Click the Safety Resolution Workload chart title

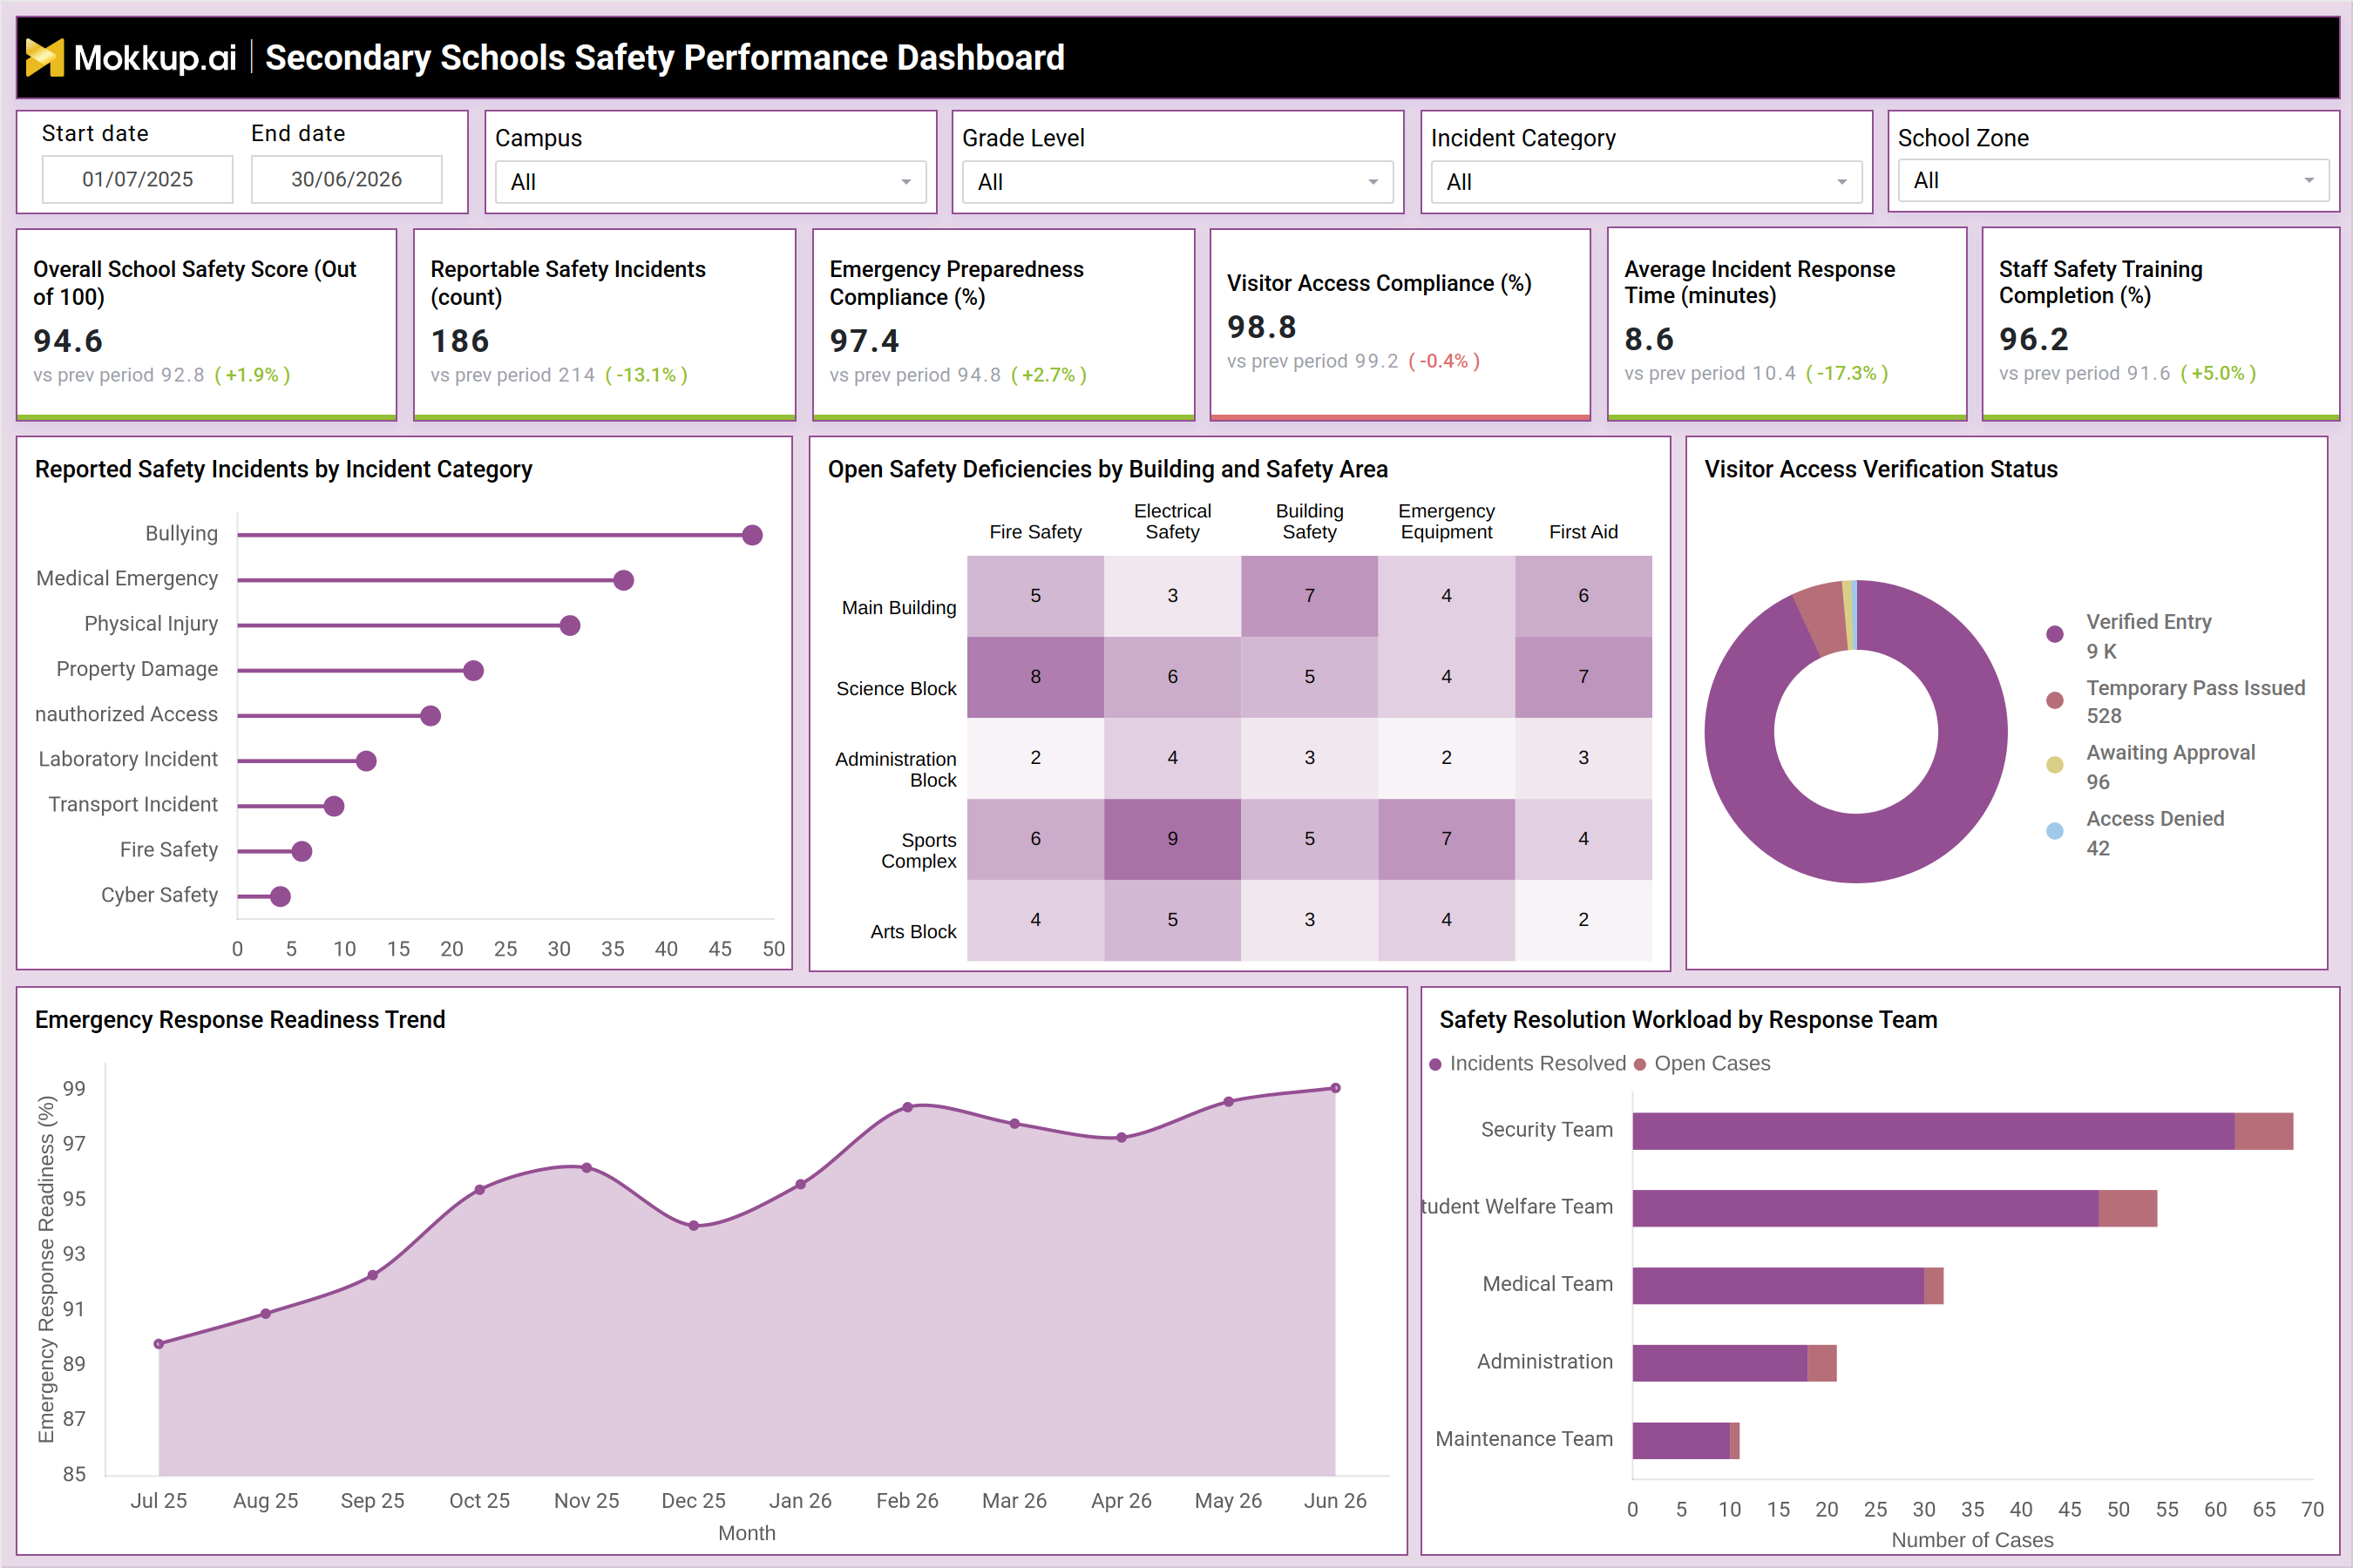1688,1020
